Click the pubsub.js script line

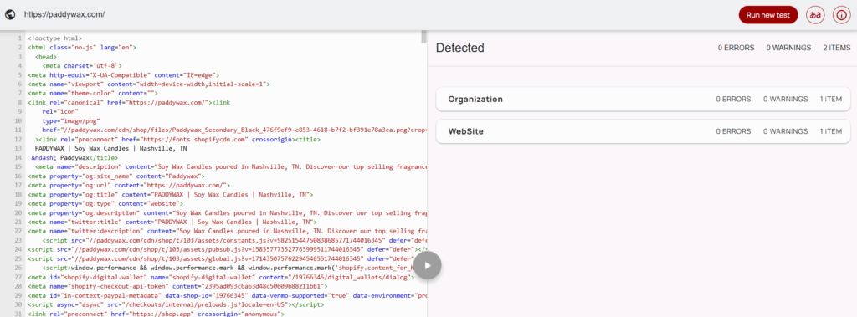227,250
